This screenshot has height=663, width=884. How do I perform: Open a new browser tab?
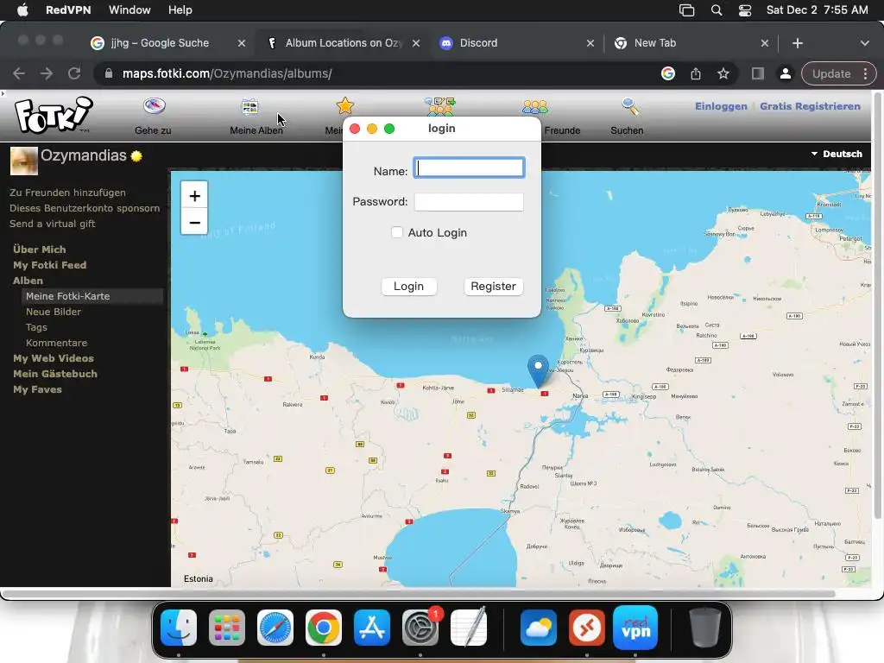(797, 43)
